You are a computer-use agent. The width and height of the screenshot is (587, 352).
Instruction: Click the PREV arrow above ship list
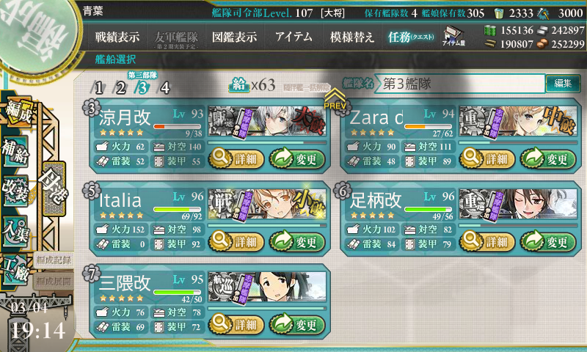[x=335, y=99]
